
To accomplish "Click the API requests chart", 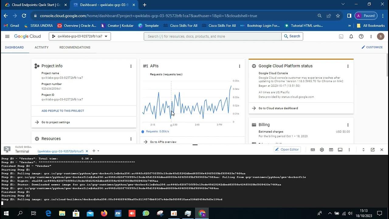I will (187, 101).
